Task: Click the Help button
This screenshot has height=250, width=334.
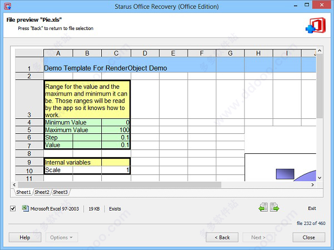Action: (x=25, y=237)
